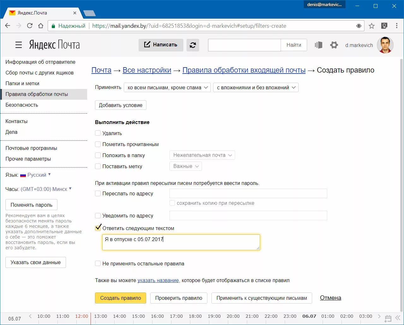Open the Chrome three-dot menu

[x=397, y=26]
